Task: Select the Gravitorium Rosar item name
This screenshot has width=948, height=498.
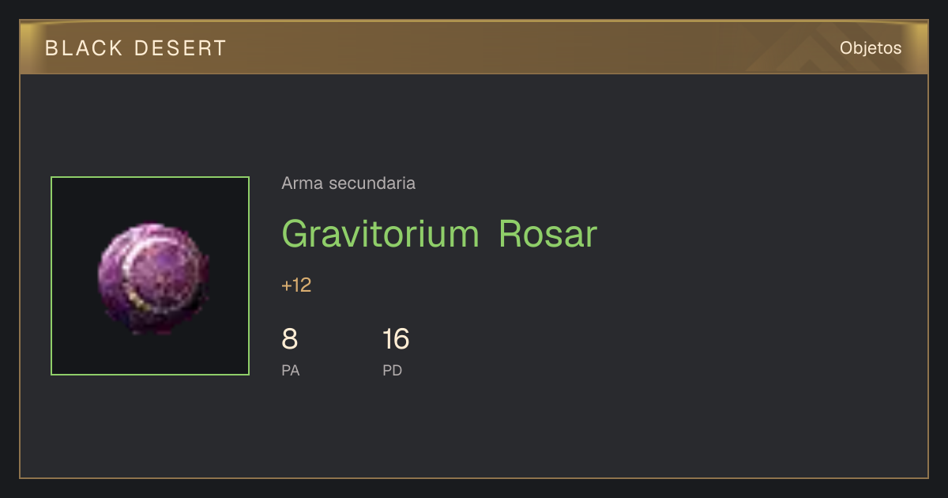Action: [439, 234]
